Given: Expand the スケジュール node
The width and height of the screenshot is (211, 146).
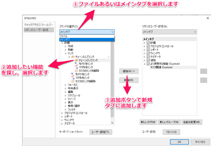Looking at the screenshot, I should (65, 96).
